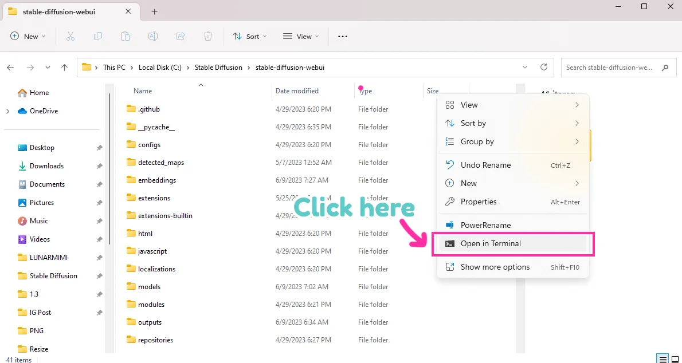This screenshot has height=363, width=682.
Task: Click Stable Diffusion in address breadcrumb
Action: point(218,68)
